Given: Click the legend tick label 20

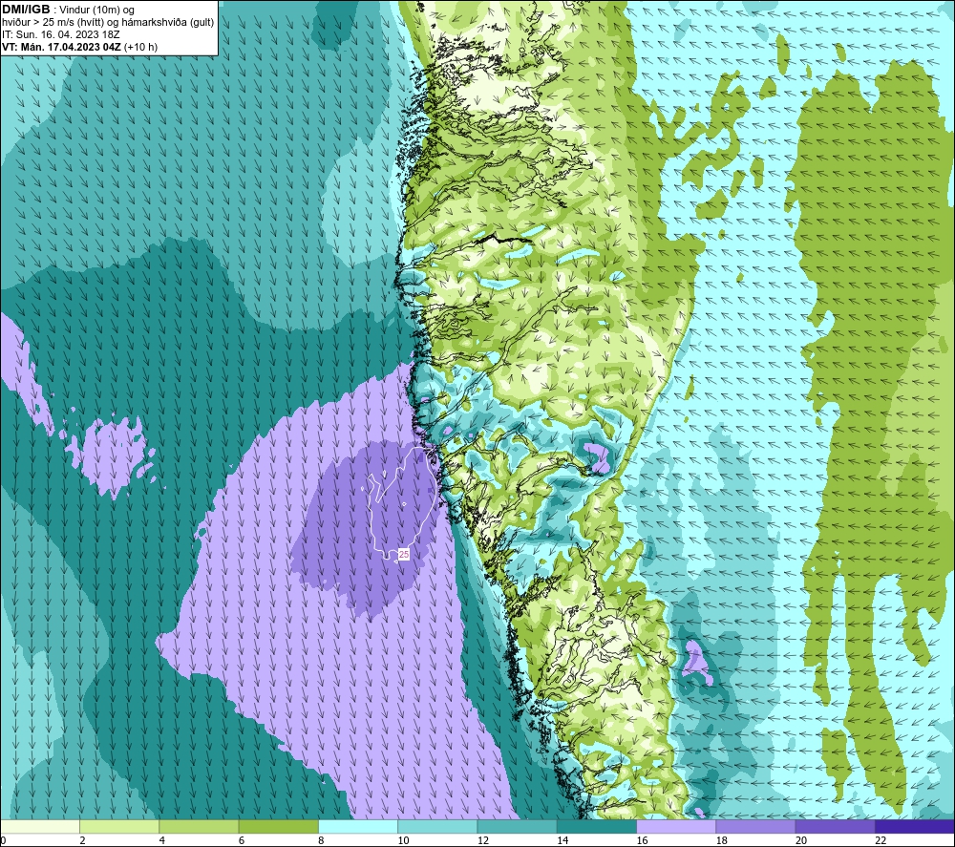Looking at the screenshot, I should 801,840.
